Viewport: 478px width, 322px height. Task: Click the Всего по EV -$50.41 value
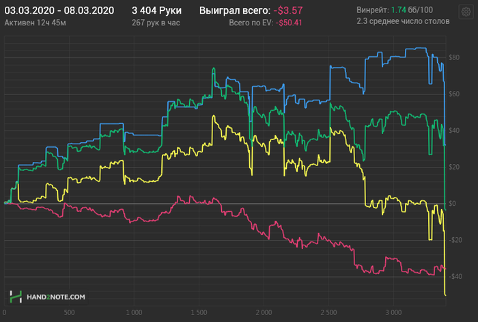click(x=265, y=23)
